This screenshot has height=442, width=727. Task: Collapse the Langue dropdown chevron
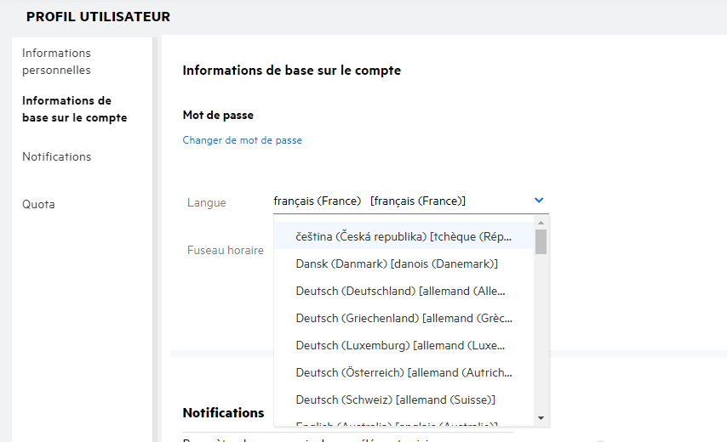pos(539,201)
